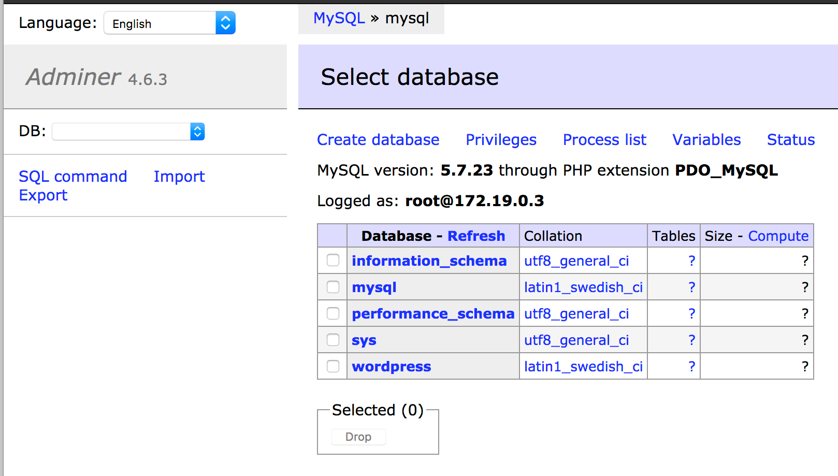838x476 pixels.
Task: Check the wordpress database checkbox
Action: pyautogui.click(x=333, y=366)
